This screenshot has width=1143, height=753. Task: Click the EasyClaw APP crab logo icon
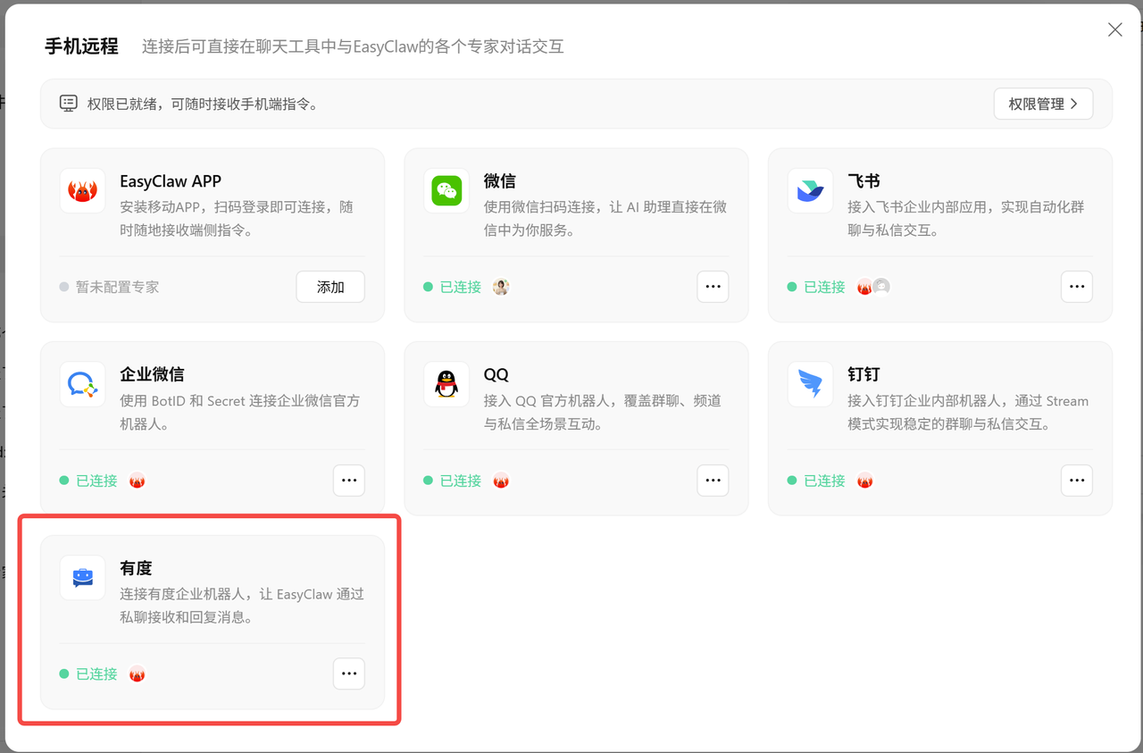82,190
